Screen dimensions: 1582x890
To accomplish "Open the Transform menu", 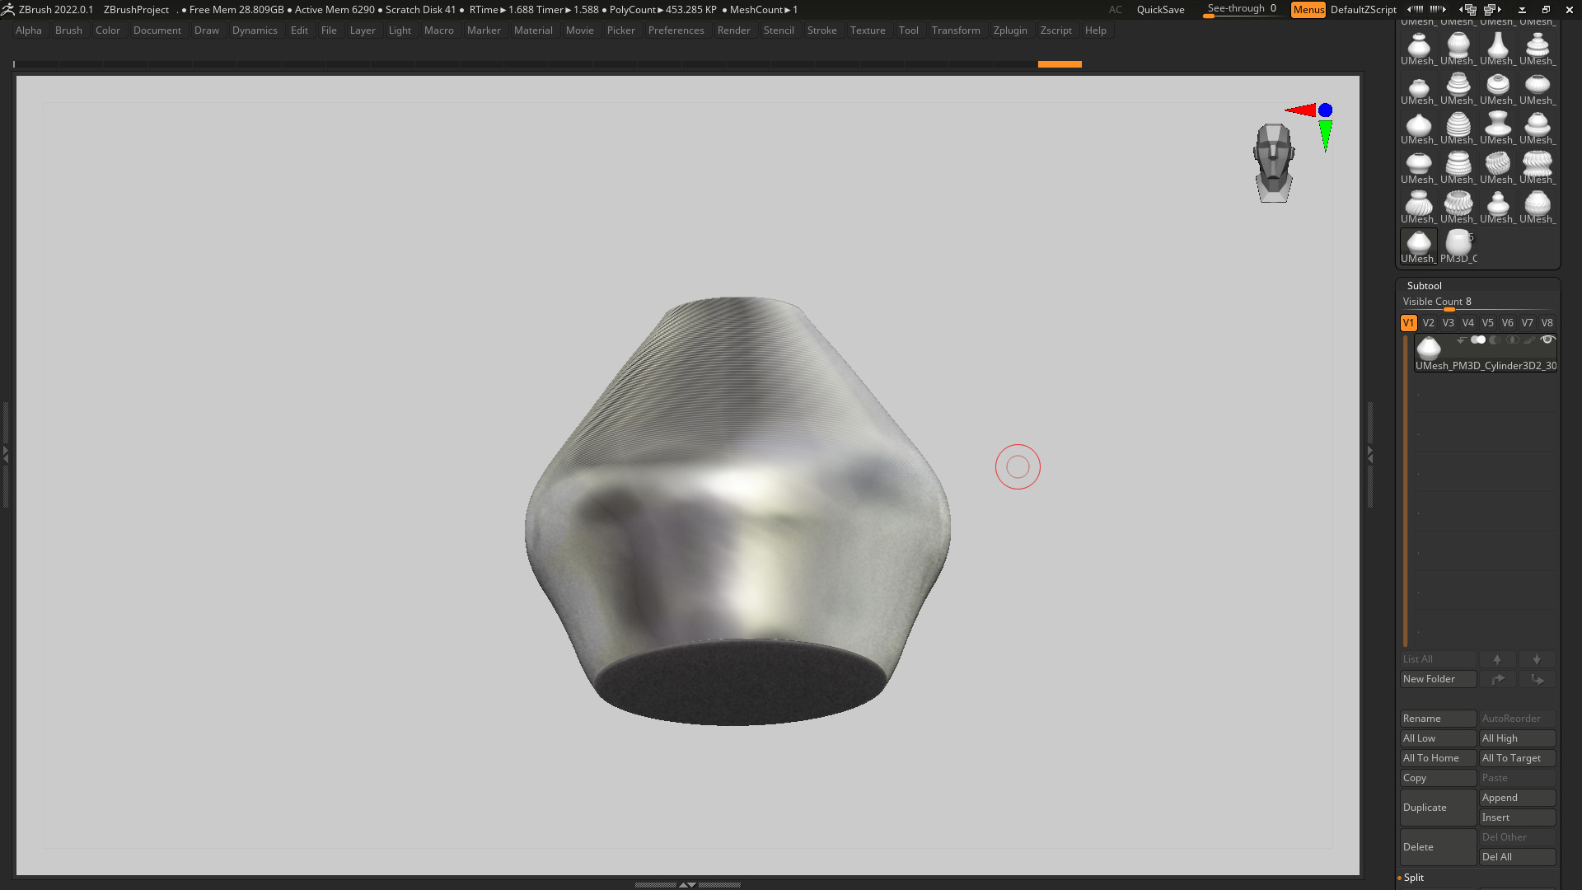I will pos(956,30).
